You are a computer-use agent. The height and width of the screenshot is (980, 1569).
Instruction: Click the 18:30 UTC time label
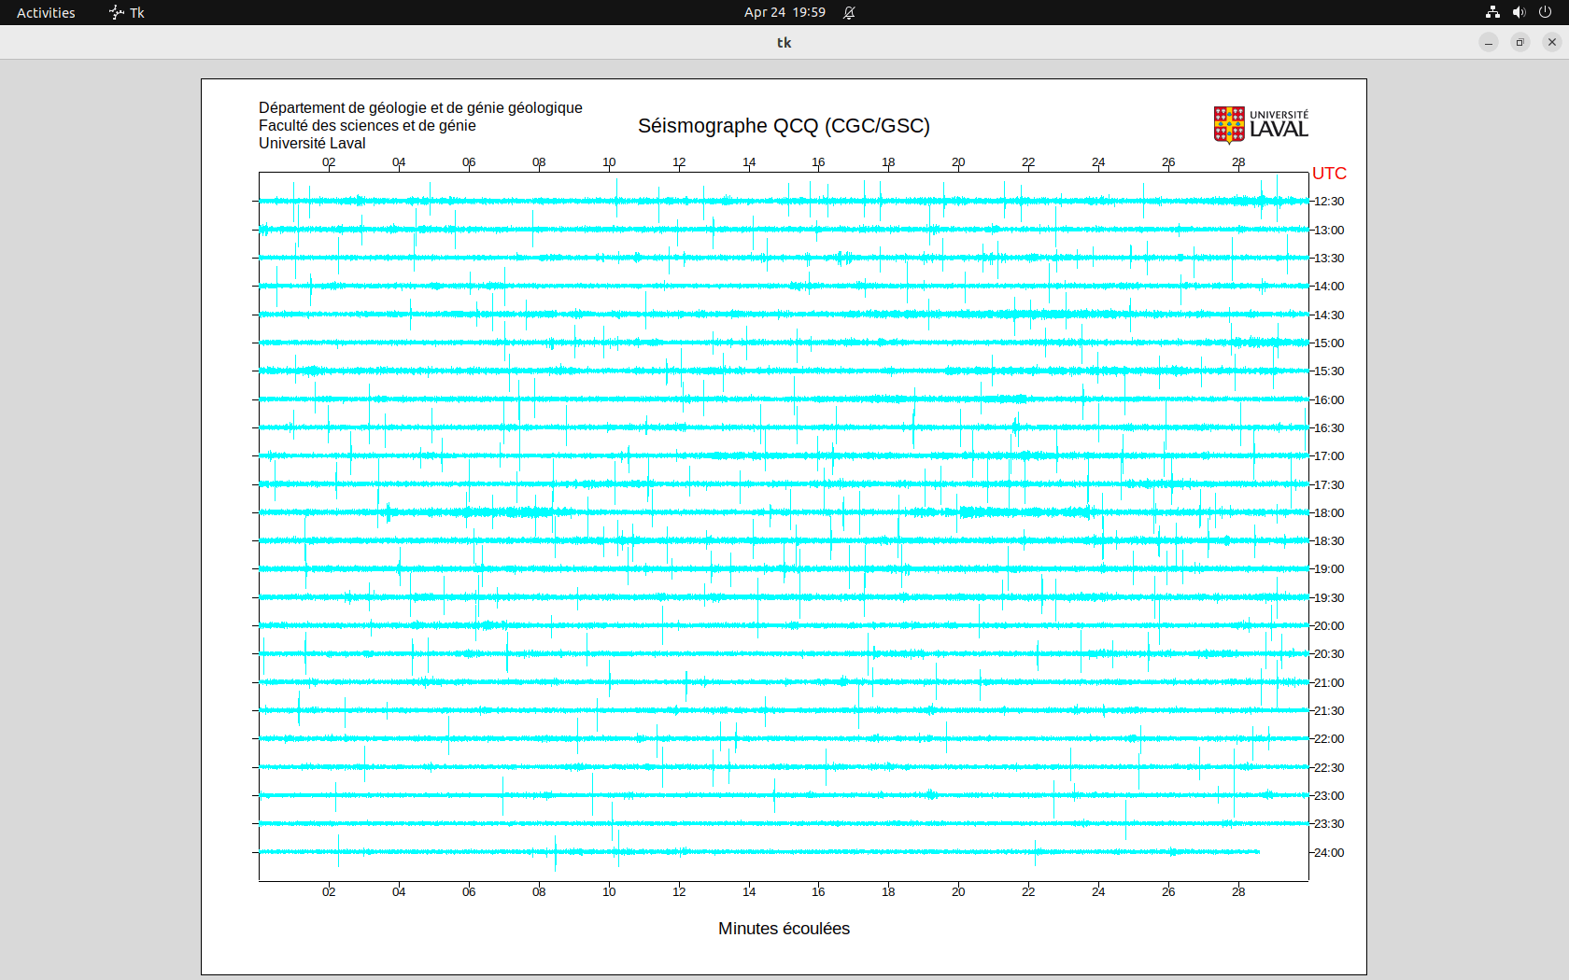click(1329, 541)
